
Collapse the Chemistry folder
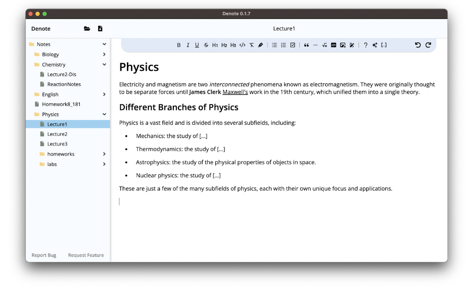(104, 65)
